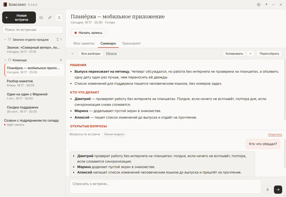Click the meeting title Планёрка — мобильное приложение
The image size is (286, 197).
tap(118, 17)
